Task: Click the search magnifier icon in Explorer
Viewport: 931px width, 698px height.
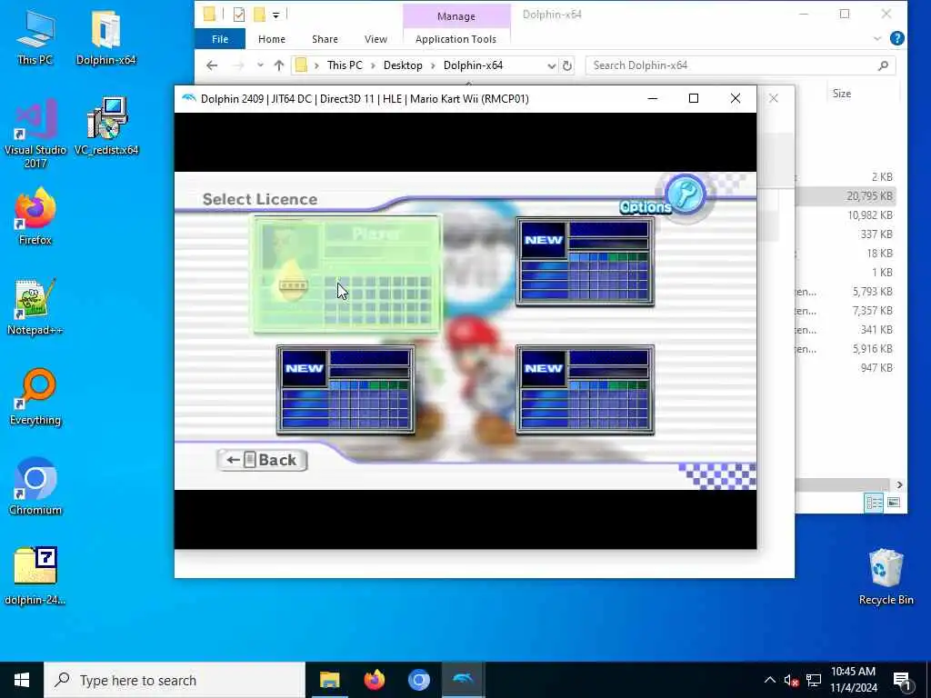Action: click(x=884, y=65)
